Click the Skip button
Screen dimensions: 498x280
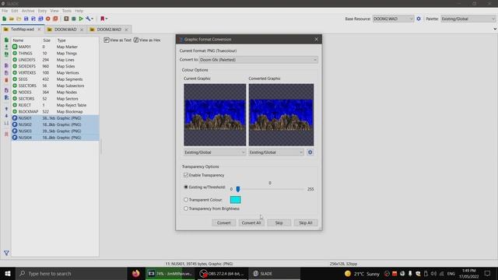(x=279, y=223)
